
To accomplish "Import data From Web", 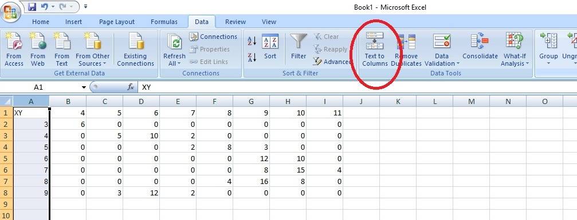I will [x=38, y=50].
